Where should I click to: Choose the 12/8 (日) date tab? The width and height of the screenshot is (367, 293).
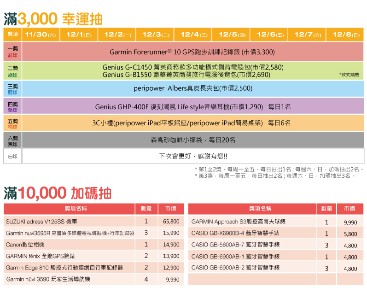(x=345, y=35)
